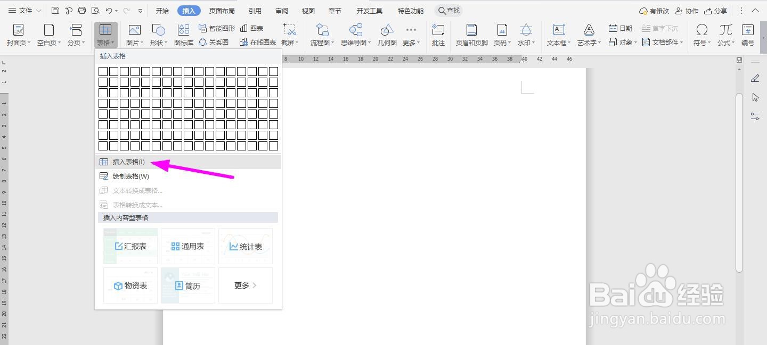Open the 公式 formula tool

725,35
